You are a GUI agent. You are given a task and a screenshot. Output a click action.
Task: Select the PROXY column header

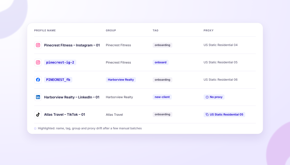click(x=208, y=30)
